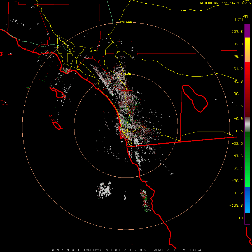Pick the gray near-zero segment of color bar
The width and height of the screenshot is (252, 252).
(x=247, y=125)
